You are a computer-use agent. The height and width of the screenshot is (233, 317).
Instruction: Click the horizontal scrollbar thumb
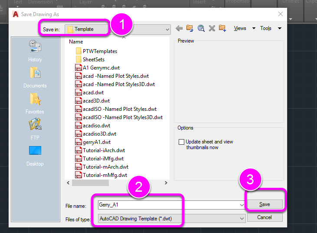pos(90,183)
